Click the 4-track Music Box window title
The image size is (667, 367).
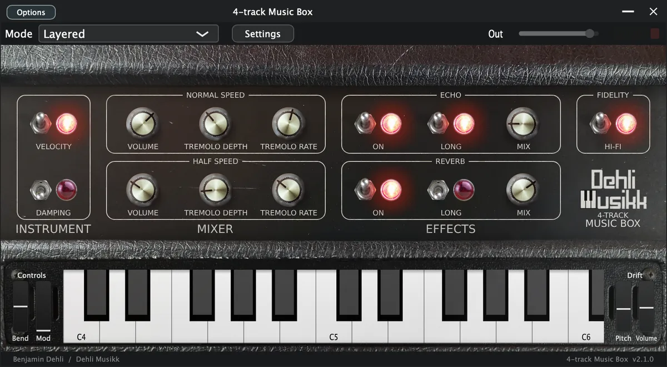(272, 12)
